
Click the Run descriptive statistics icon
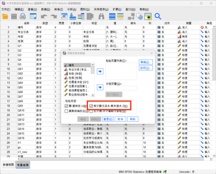(90, 17)
